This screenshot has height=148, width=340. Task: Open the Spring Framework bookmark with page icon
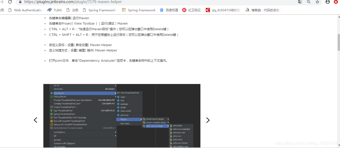click(100, 10)
